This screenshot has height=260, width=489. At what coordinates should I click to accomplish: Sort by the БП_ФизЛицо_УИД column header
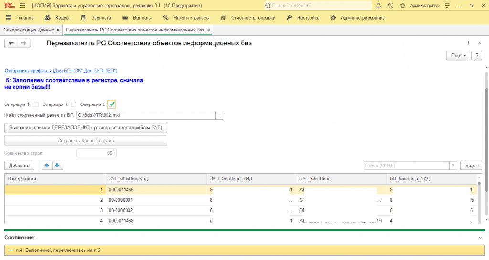(432, 179)
